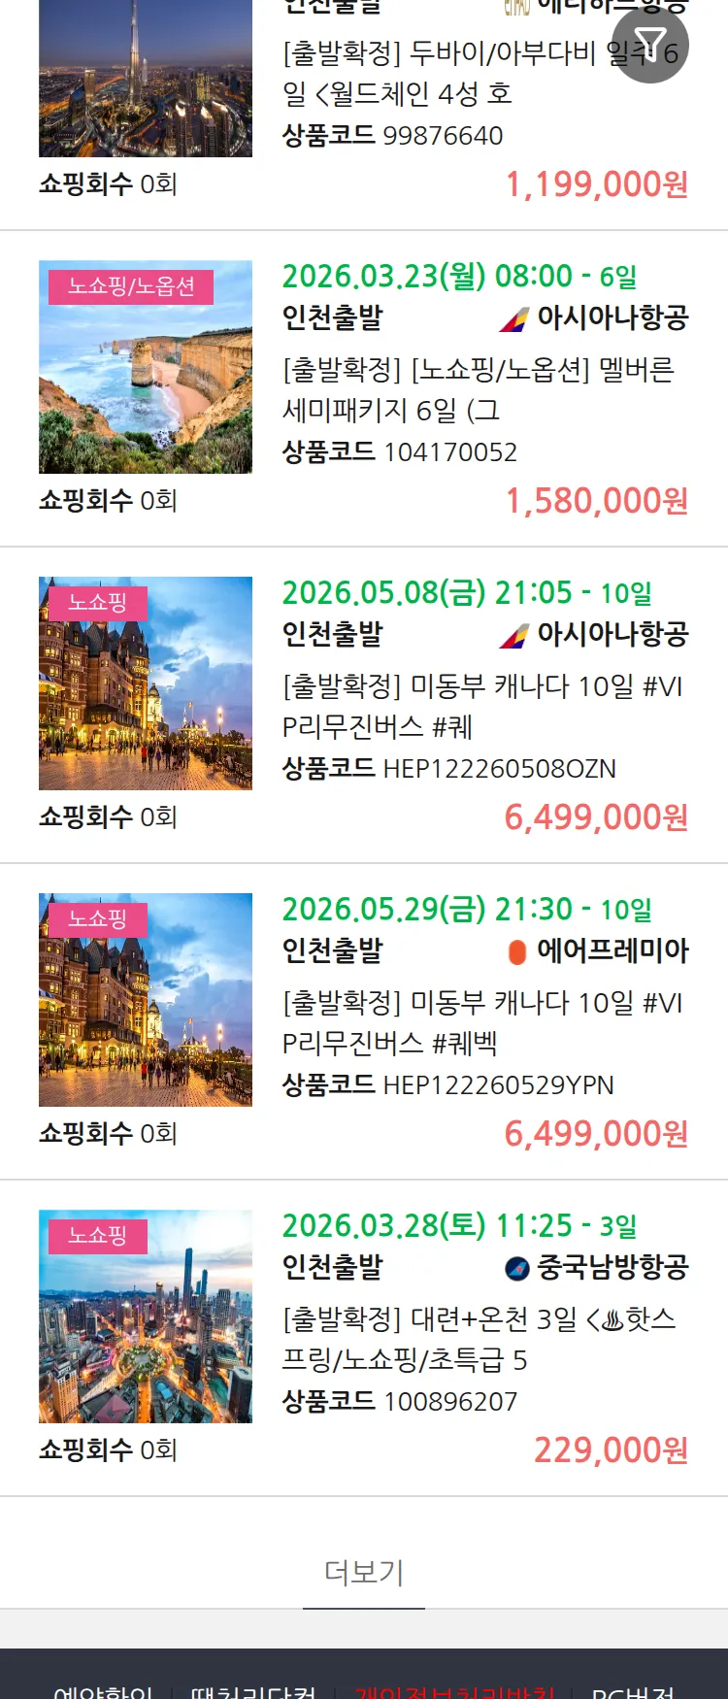Open Dubai/Abu Dhabi tour thumbnail

point(146,78)
